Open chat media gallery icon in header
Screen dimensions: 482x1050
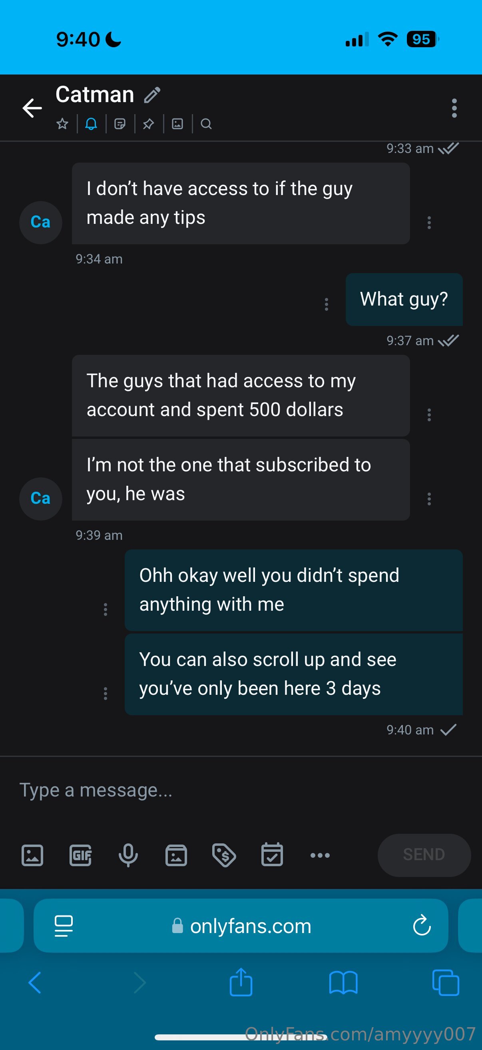pyautogui.click(x=177, y=123)
